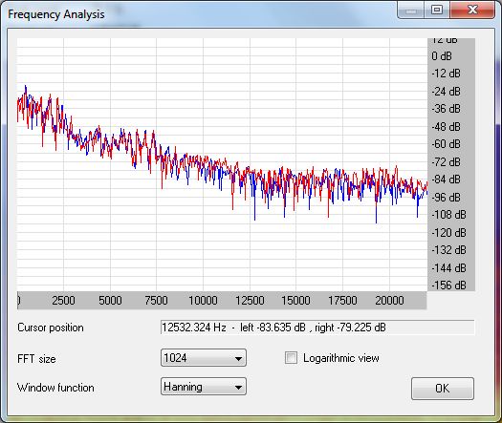Click the -156 dB scale label

(x=448, y=285)
